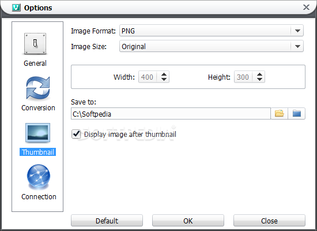The height and width of the screenshot is (231, 317).
Task: Increase the Height value with up arrow
Action: (x=259, y=74)
